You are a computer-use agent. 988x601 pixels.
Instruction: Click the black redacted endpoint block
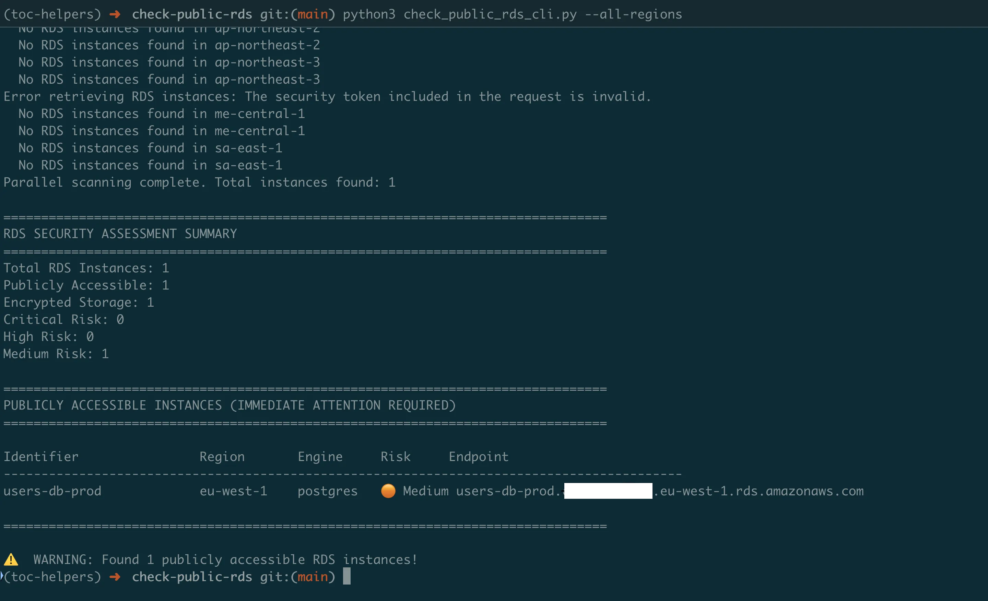[x=608, y=490]
